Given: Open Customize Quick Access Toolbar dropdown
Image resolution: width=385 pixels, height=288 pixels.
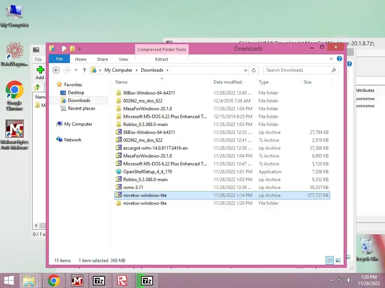Looking at the screenshot, I should (80, 49).
